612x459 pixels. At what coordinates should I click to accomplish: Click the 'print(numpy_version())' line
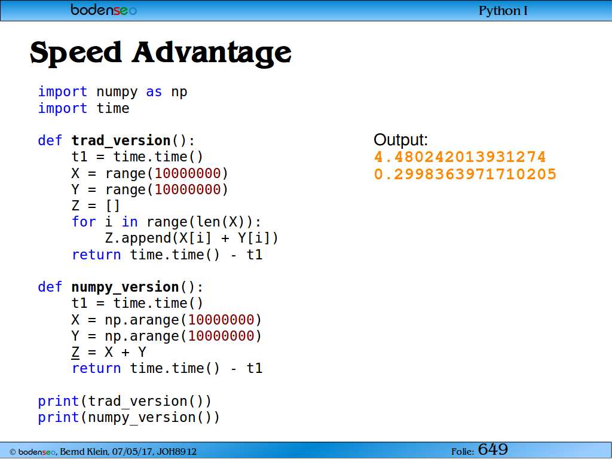pyautogui.click(x=129, y=418)
